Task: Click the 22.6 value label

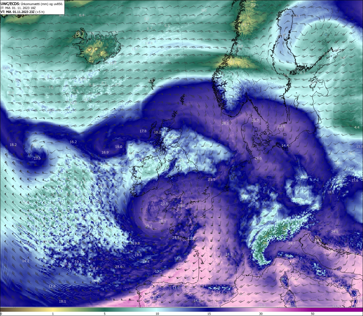Action: tap(258, 158)
